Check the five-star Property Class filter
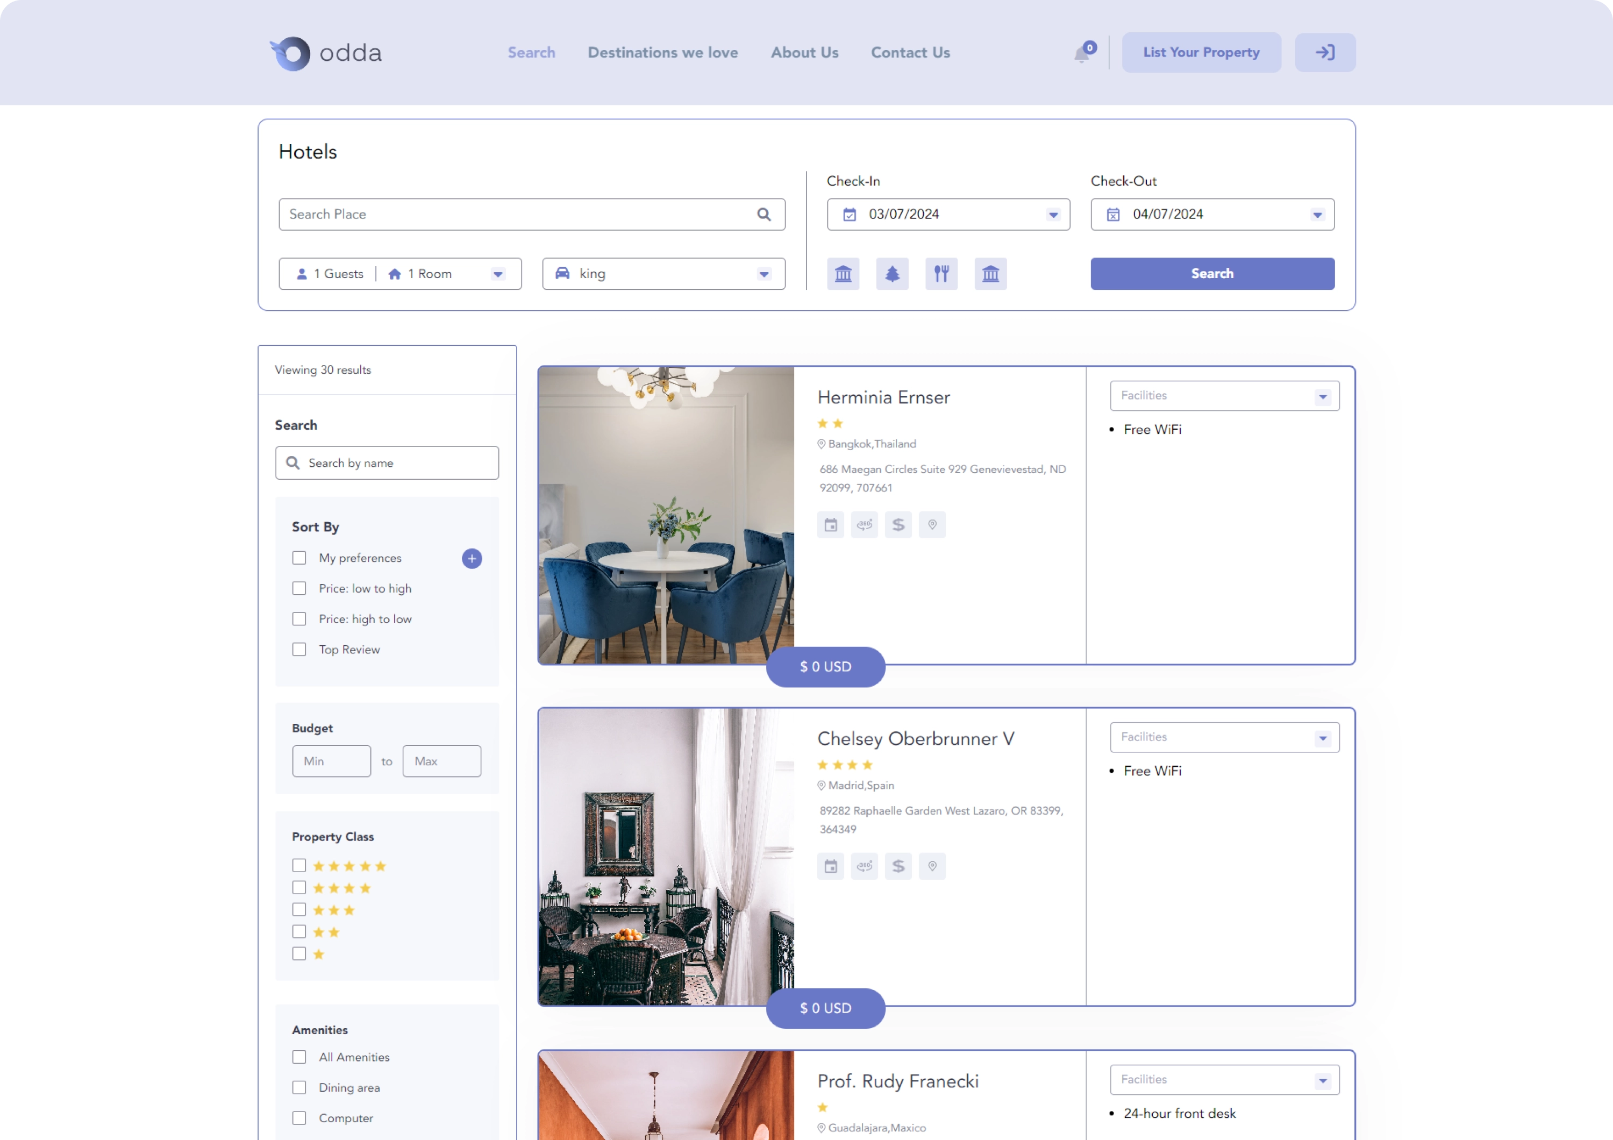Screen dimensions: 1613x1140 click(x=299, y=865)
